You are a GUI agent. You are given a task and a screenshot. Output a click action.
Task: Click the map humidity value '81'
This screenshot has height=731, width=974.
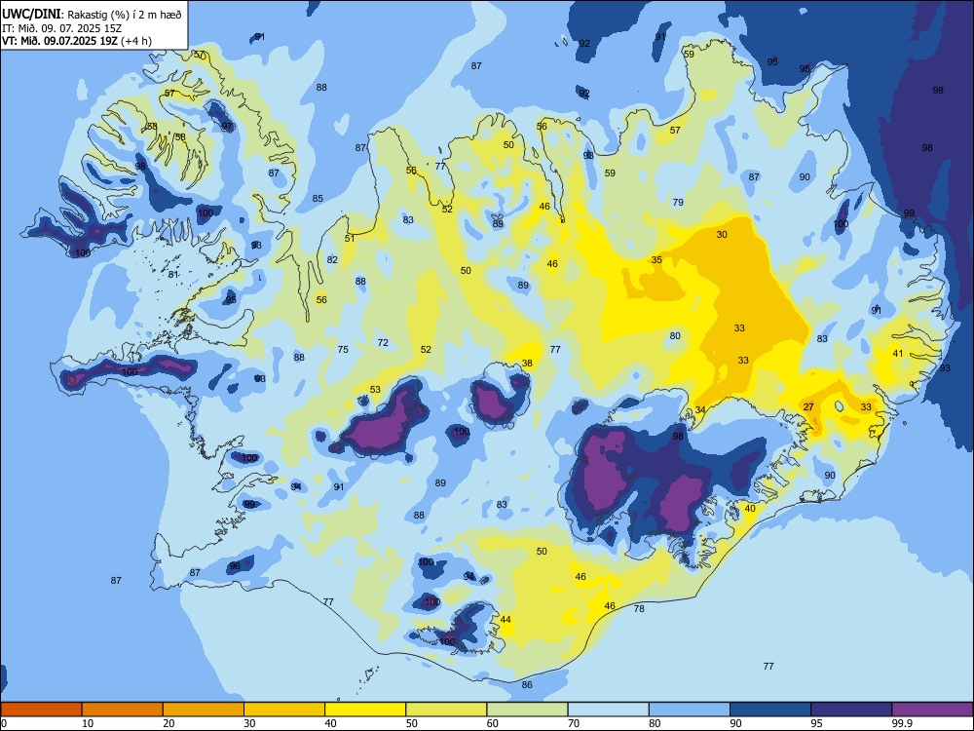(x=173, y=274)
